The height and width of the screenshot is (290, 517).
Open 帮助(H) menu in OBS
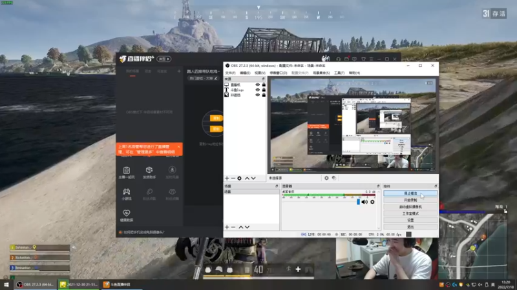point(354,73)
